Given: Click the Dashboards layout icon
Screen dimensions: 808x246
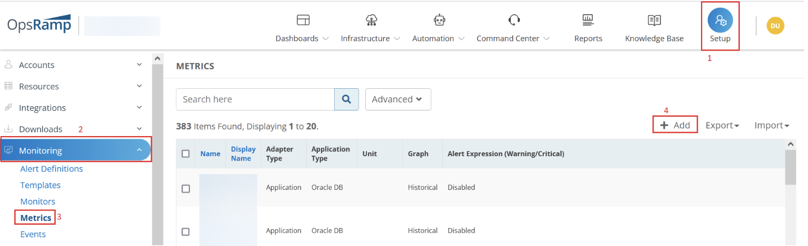Looking at the screenshot, I should pyautogui.click(x=302, y=21).
